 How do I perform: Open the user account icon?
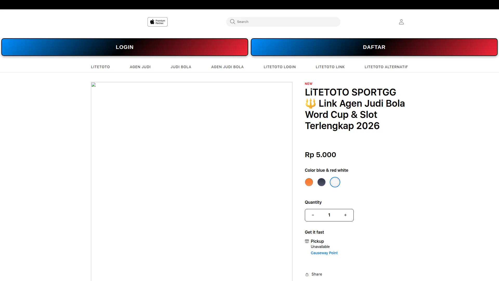click(401, 22)
